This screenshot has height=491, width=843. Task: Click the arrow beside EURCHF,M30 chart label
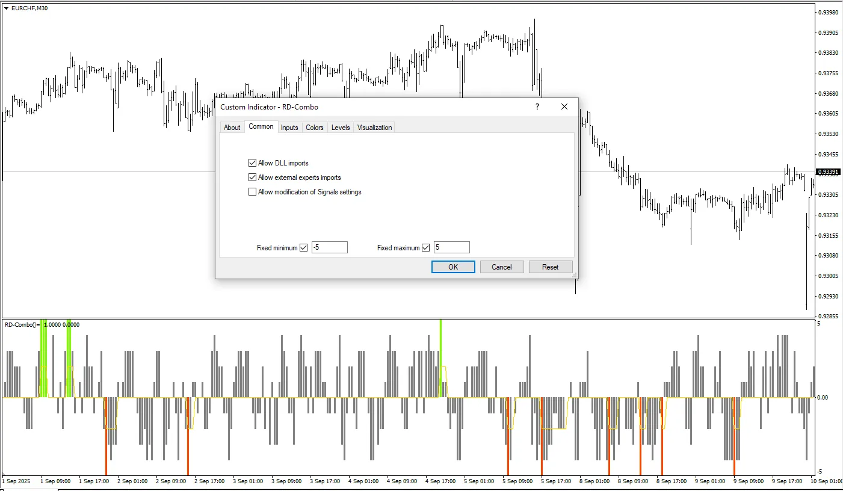point(6,8)
